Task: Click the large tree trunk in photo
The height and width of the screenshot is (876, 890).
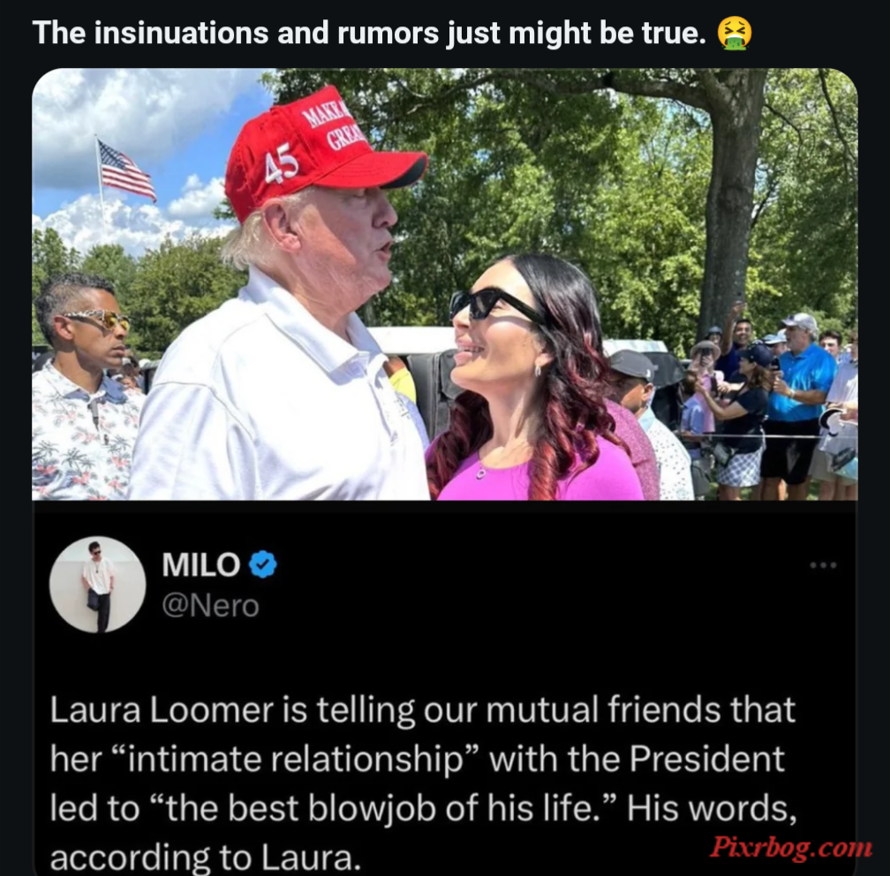Action: pos(731,199)
